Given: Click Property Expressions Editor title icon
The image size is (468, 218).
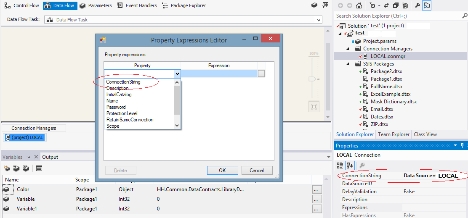Looking at the screenshot, I should pyautogui.click(x=103, y=40).
